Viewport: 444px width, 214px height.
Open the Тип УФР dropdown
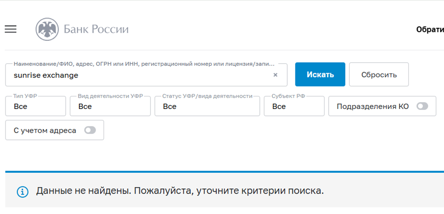(36, 106)
